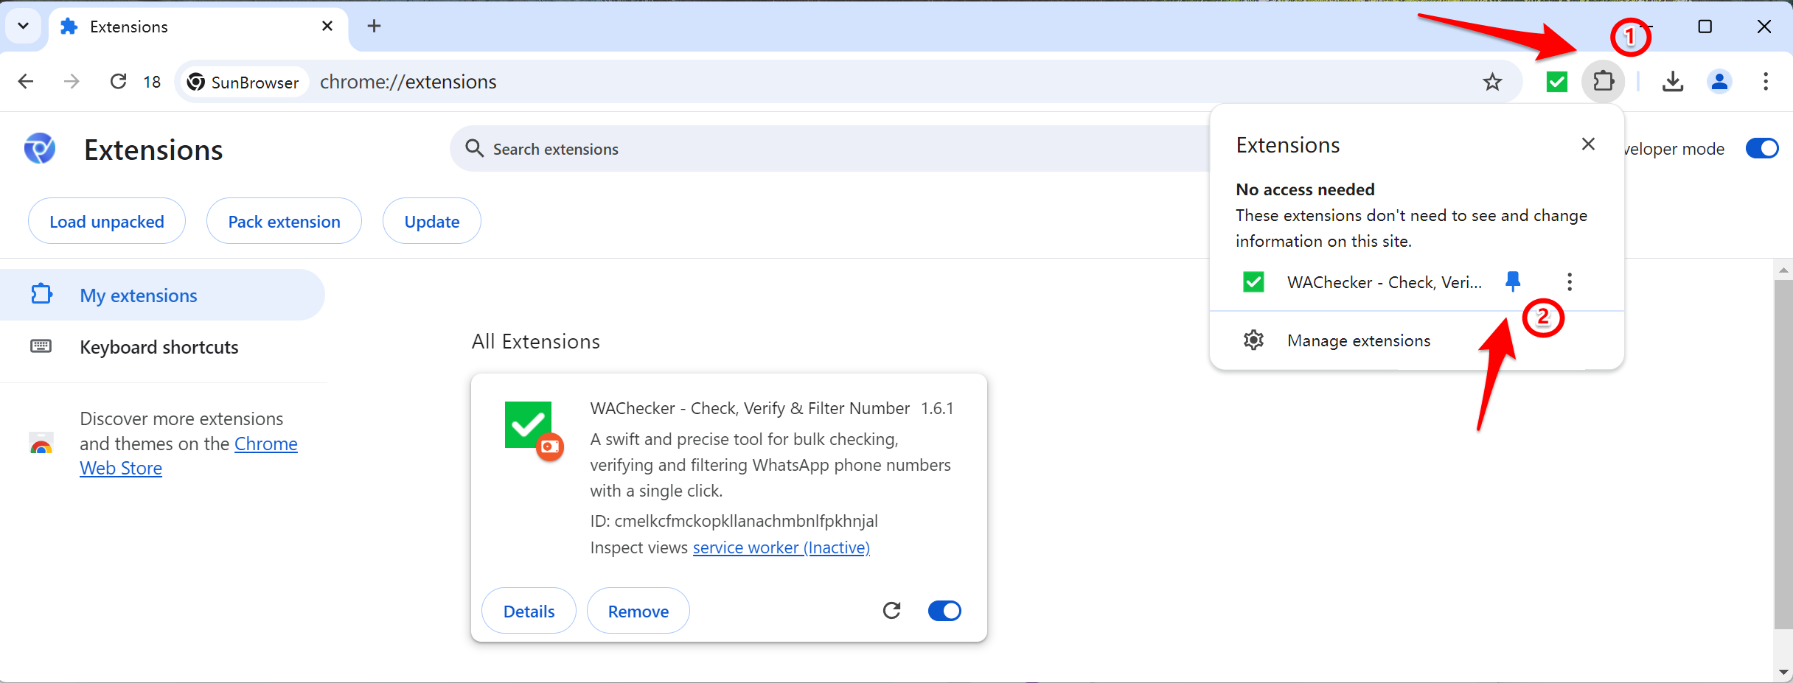
Task: Unpin WAChecker using the blue pin icon
Action: 1512,281
